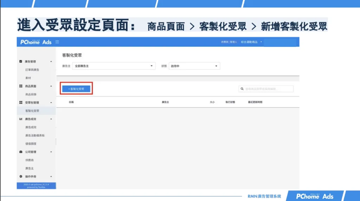Collapse the 廣告成效 sidebar section arrow
The image size is (360, 201).
coord(51,119)
